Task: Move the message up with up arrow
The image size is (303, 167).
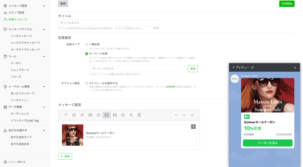Action: 176,115
